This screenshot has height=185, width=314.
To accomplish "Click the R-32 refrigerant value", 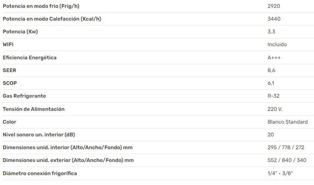I will [274, 96].
